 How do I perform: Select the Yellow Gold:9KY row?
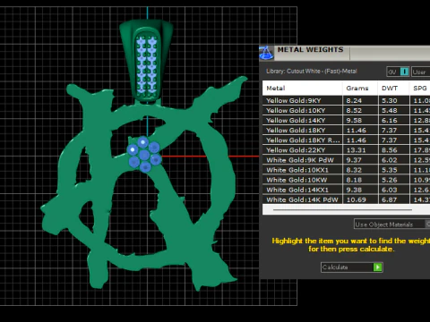point(347,100)
